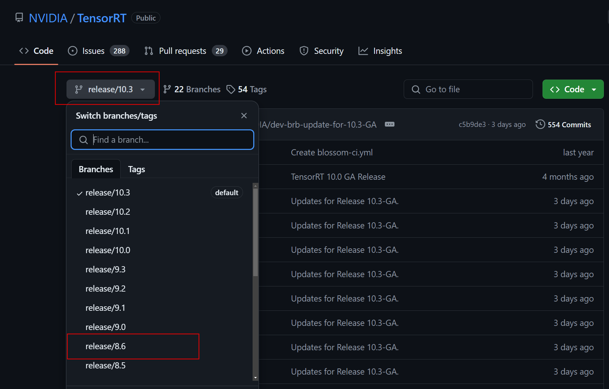Screen dimensions: 609x389
Task: Click the Issues tab circle icon
Action: (x=73, y=51)
